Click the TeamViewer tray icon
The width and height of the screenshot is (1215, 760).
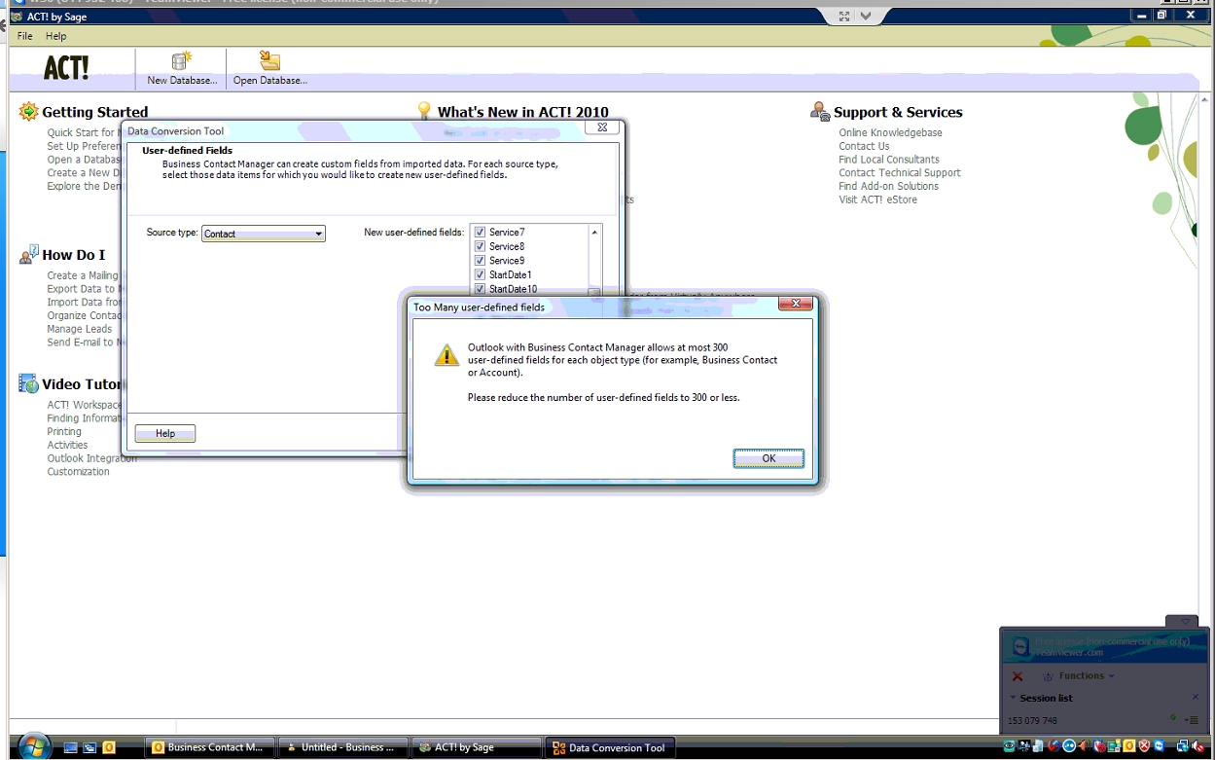click(1159, 746)
